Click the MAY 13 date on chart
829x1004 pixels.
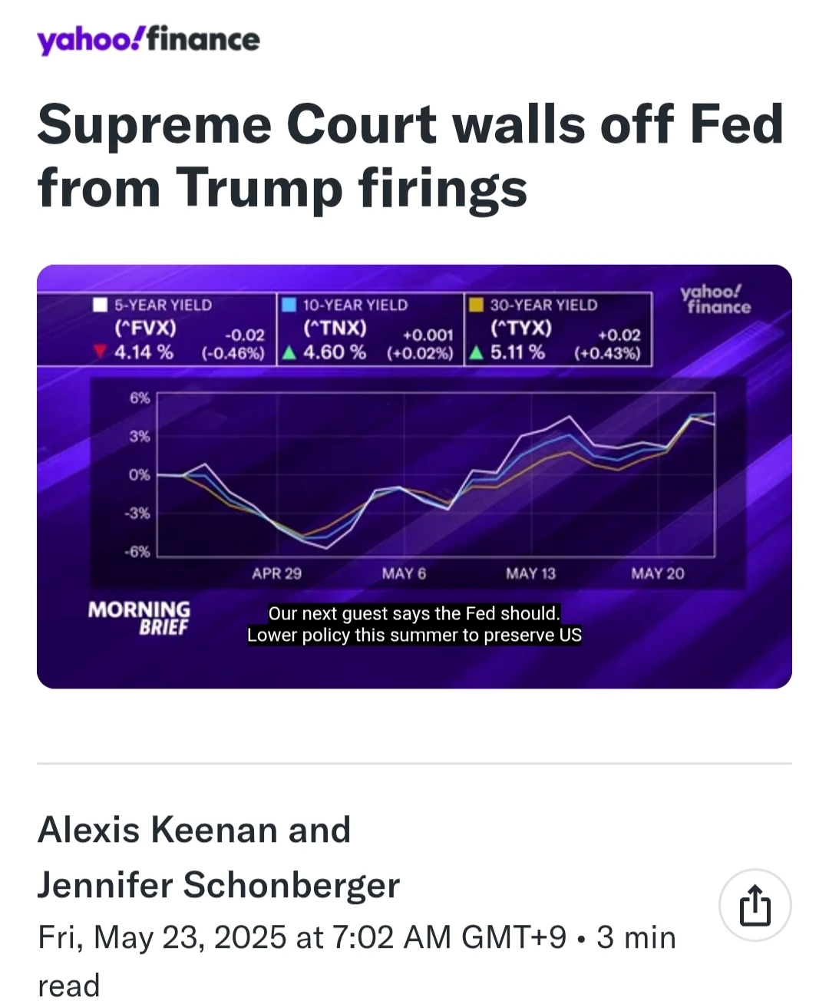tap(530, 573)
